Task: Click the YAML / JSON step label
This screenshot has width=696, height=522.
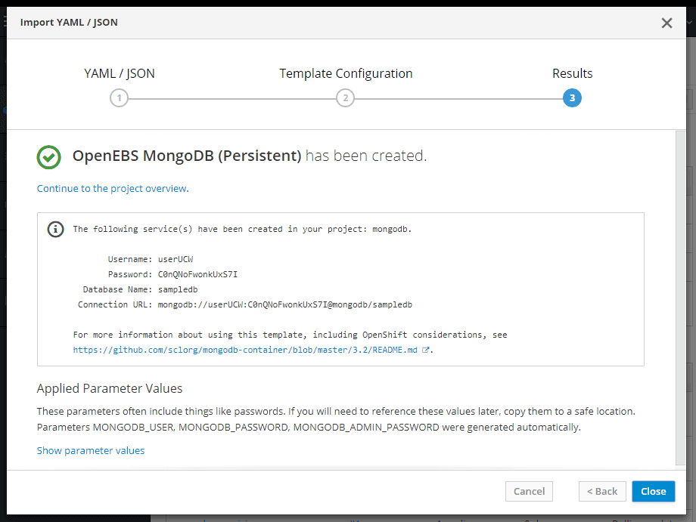Action: click(120, 73)
